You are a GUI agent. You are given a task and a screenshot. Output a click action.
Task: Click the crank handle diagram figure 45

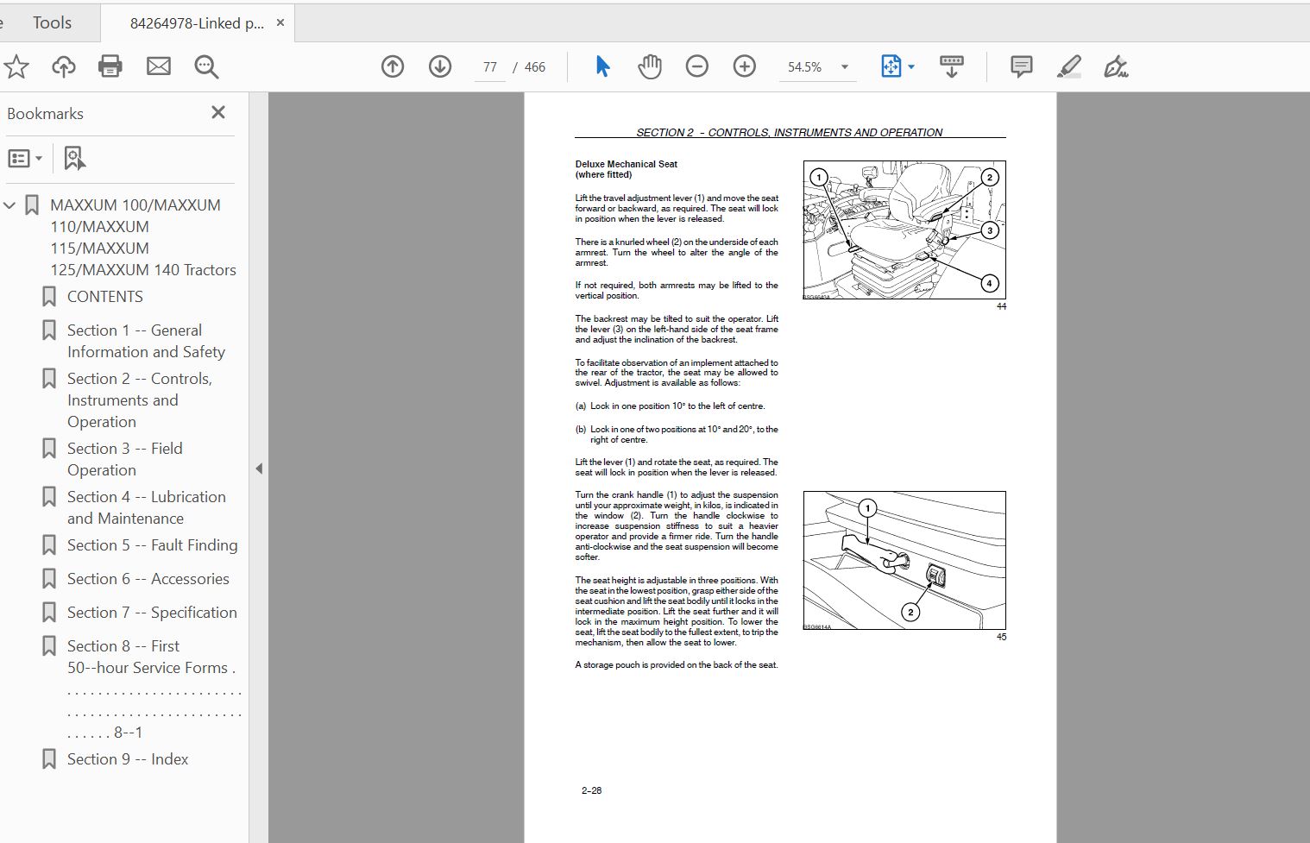coord(904,561)
